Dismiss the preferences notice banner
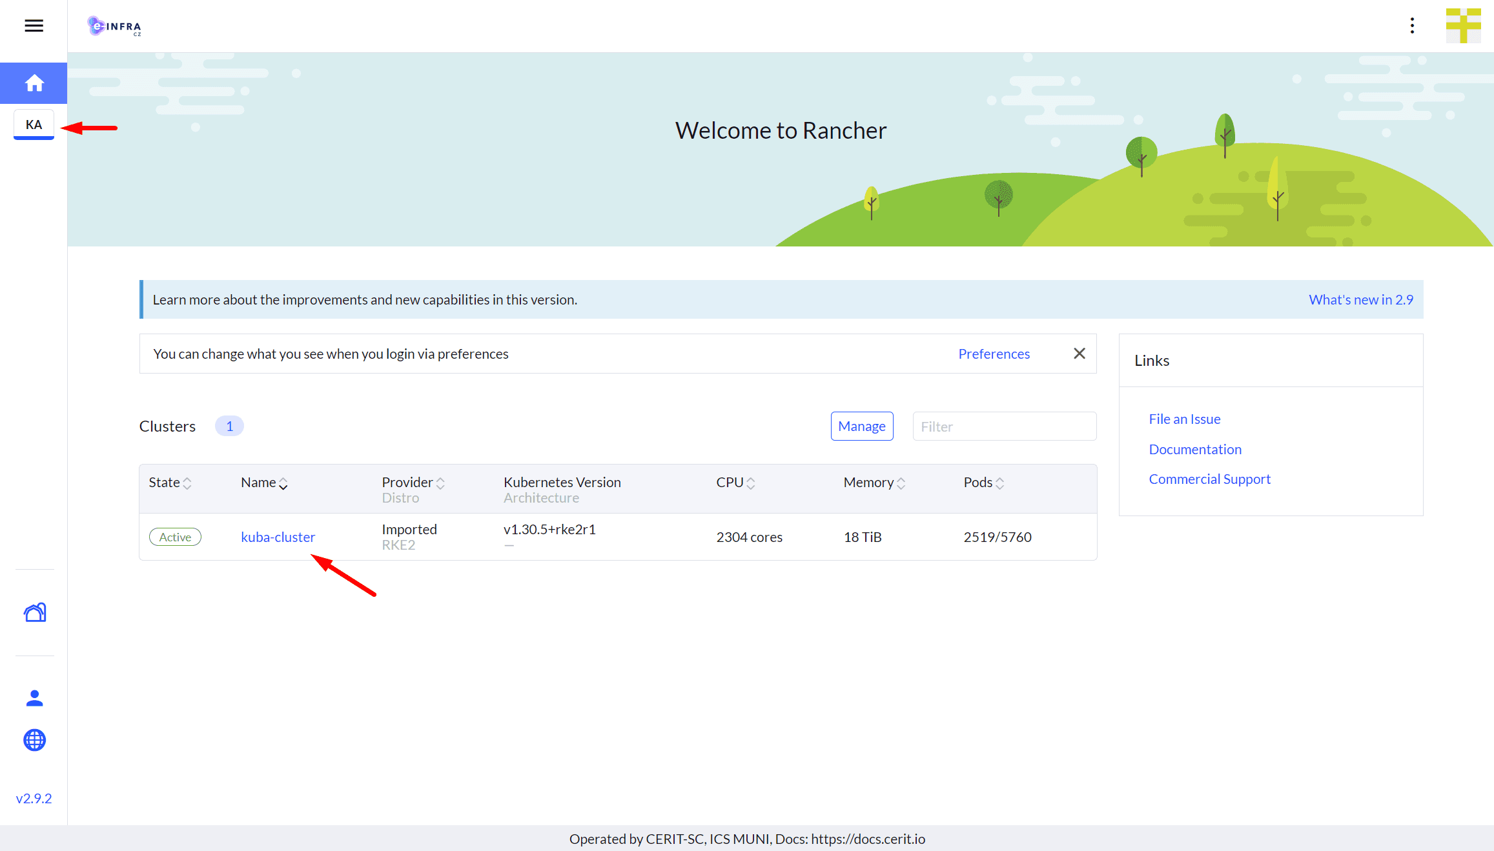Screen dimensions: 1494x851 point(1079,354)
